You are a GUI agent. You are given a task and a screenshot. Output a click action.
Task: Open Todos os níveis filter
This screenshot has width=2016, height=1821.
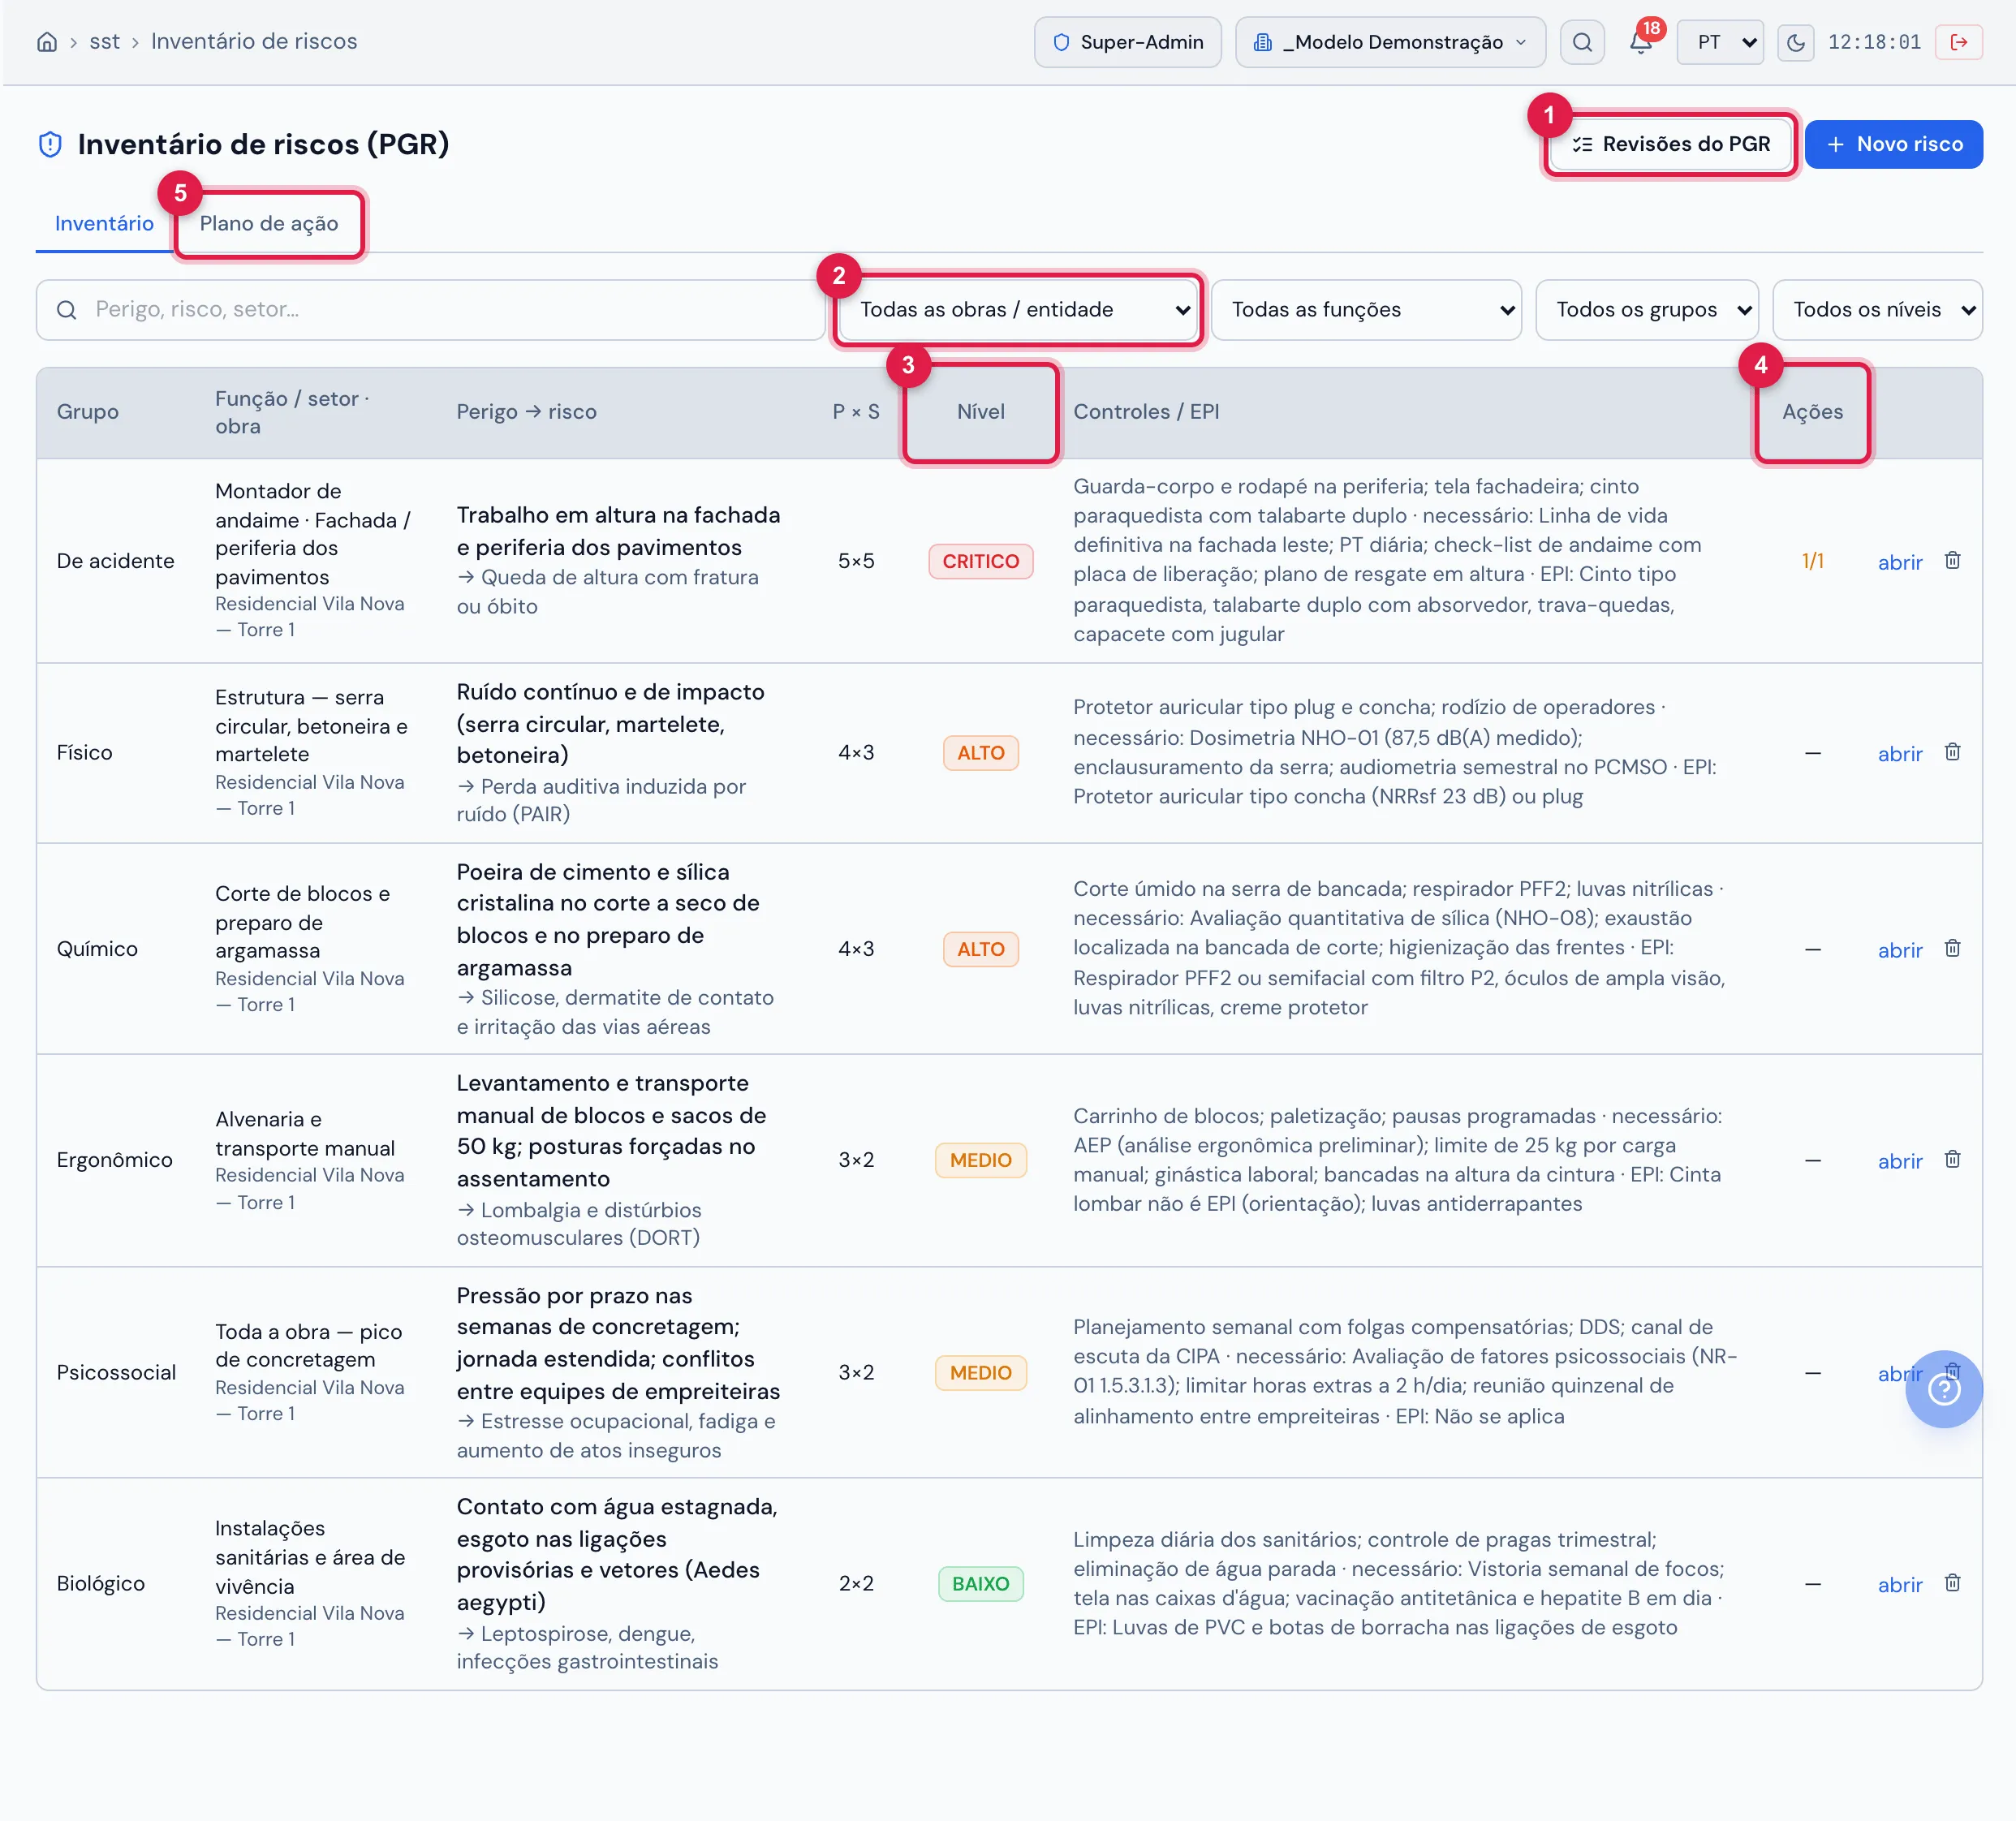click(1877, 310)
